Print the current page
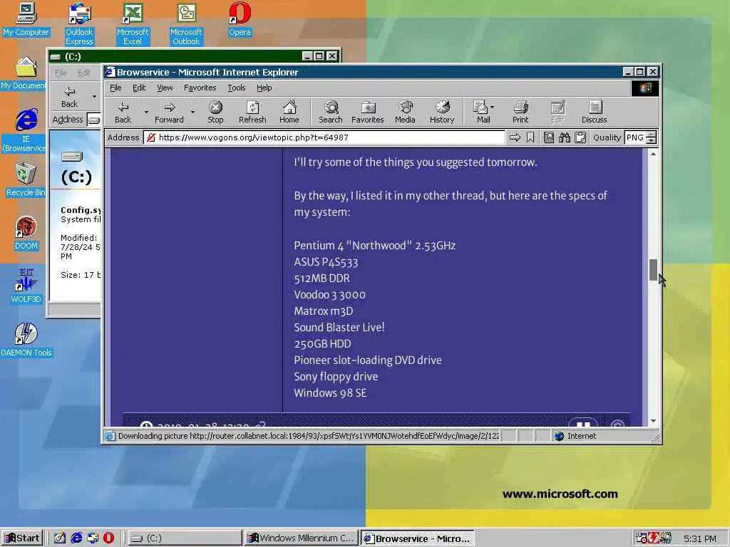The height and width of the screenshot is (547, 730). [520, 112]
